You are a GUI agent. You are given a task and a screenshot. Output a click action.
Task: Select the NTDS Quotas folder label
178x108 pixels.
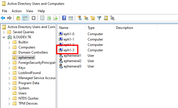click(x=28, y=98)
